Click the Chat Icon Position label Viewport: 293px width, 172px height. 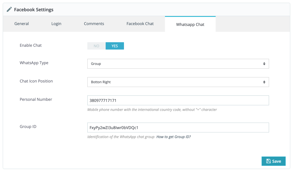(x=36, y=81)
